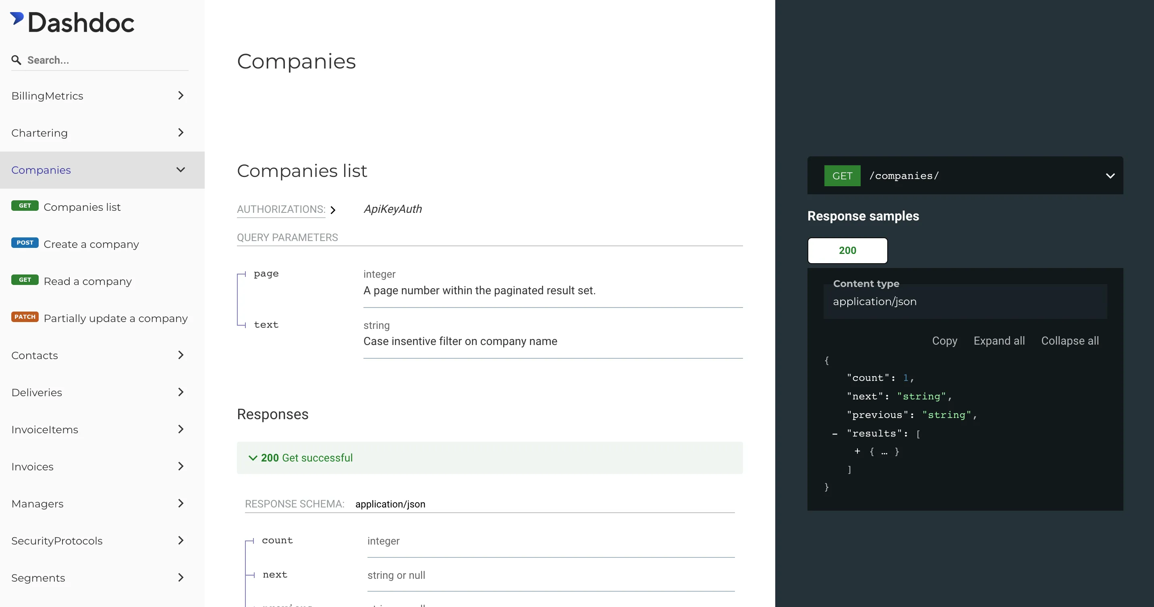The image size is (1154, 607).
Task: Click the search magnifier icon
Action: pos(16,60)
